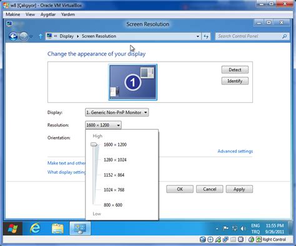Viewport: 296px width, 246px height.
Task: Click the display icon in address bar
Action: pyautogui.click(x=49, y=36)
